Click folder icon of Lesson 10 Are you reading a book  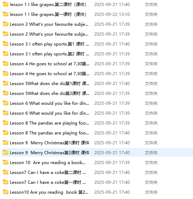[6, 162]
